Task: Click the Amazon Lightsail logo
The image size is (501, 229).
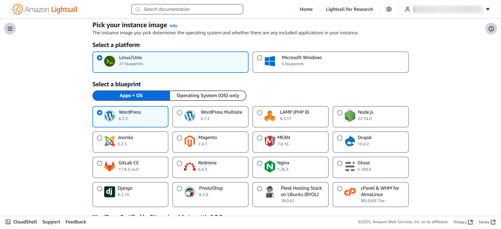Action: point(44,9)
